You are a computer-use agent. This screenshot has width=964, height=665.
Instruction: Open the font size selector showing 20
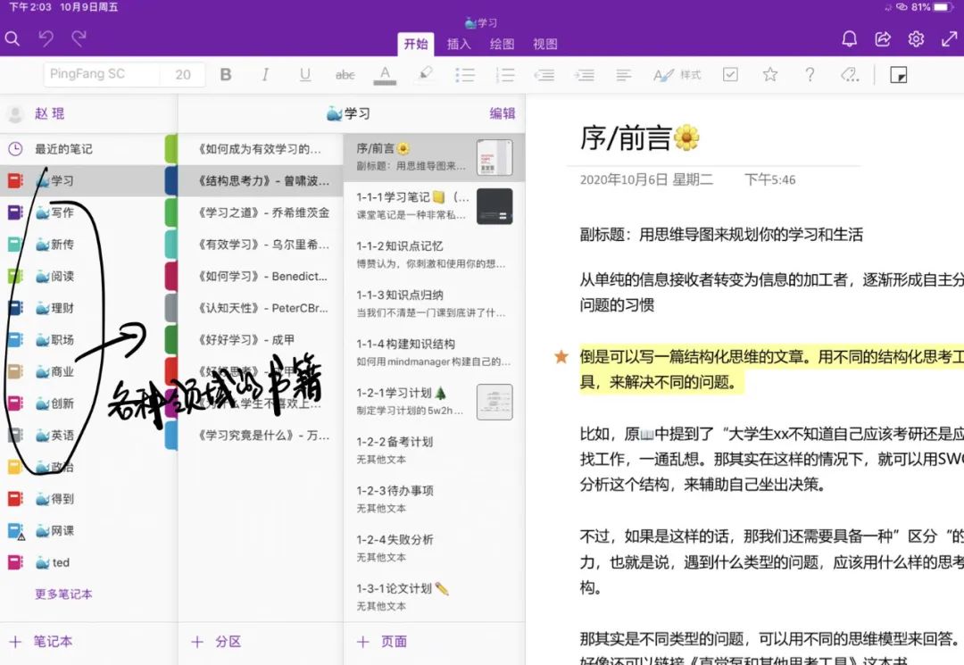tap(183, 74)
